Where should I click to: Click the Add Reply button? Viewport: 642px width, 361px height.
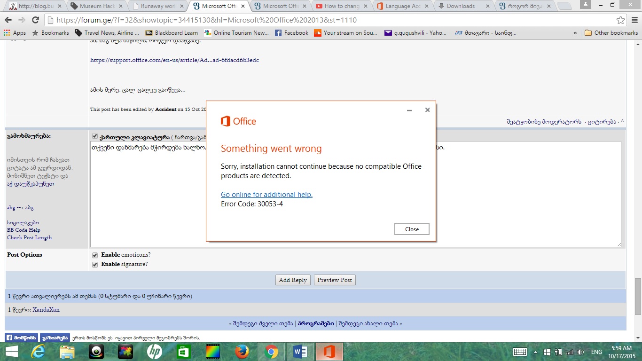click(293, 280)
